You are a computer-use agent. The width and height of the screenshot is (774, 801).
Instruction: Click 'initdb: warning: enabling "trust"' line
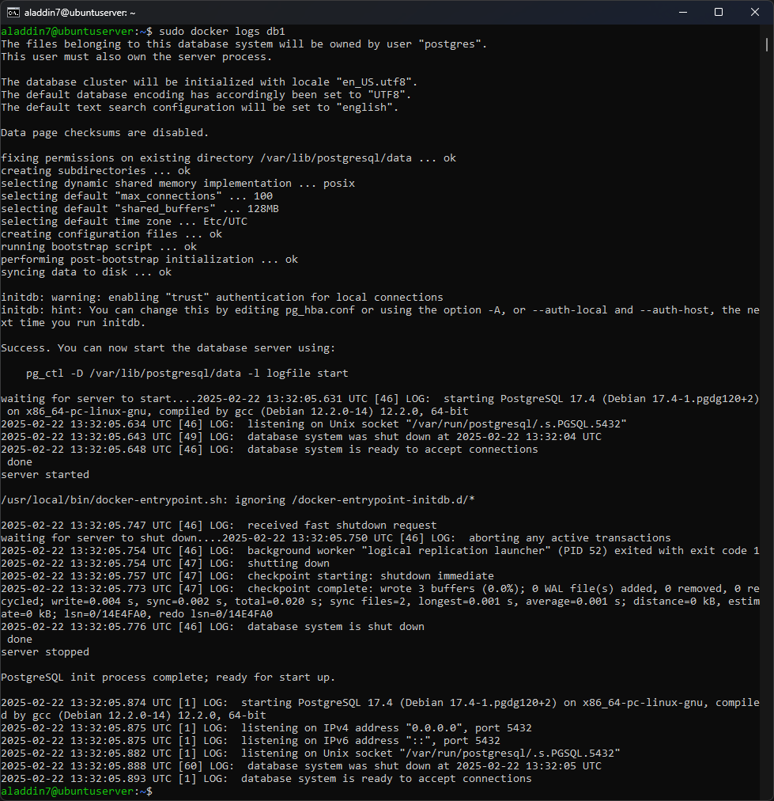click(222, 298)
